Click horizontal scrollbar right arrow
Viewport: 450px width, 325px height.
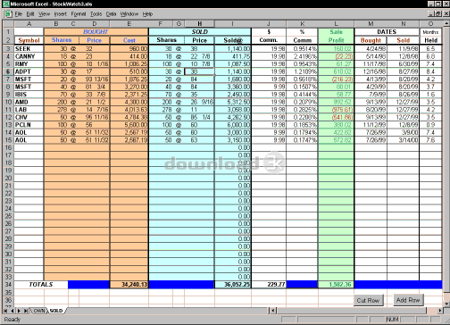[440, 311]
